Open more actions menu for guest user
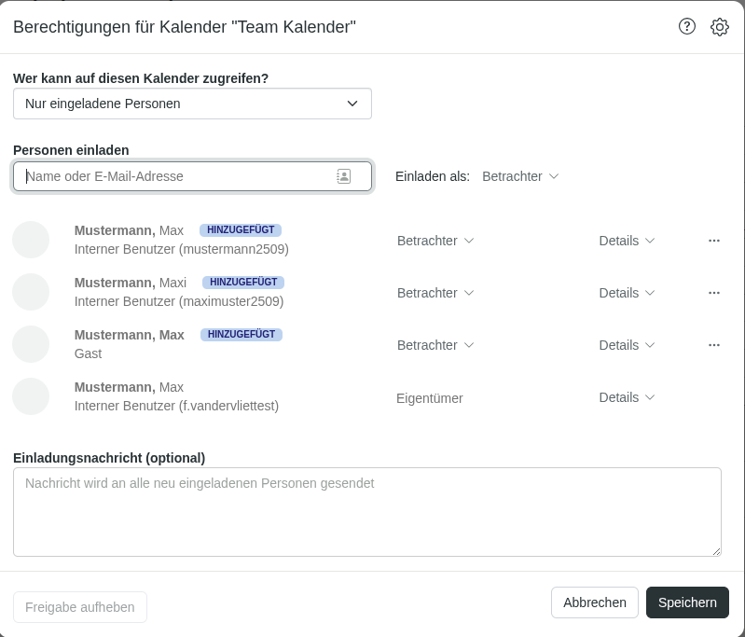Screen dimensions: 745x637 click(714, 345)
